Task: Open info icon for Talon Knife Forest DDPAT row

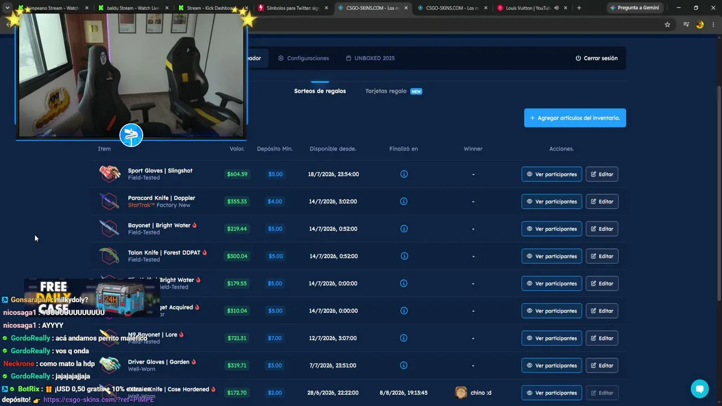Action: click(x=404, y=256)
